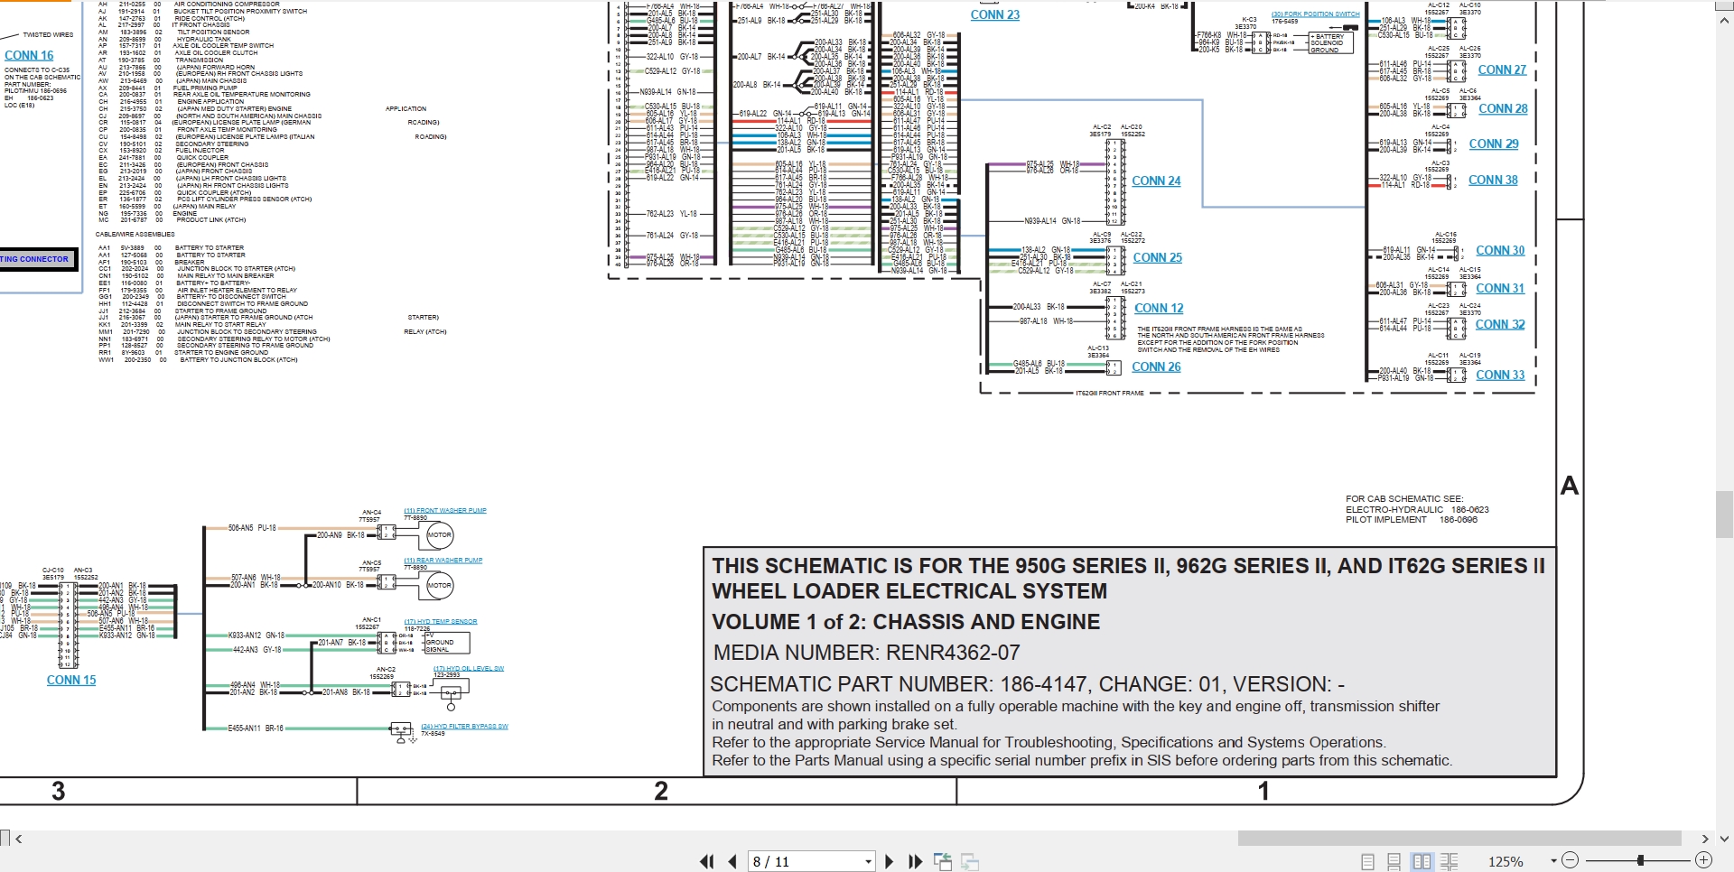Jump to CONN 30 link
This screenshot has height=872, width=1734.
[x=1500, y=250]
